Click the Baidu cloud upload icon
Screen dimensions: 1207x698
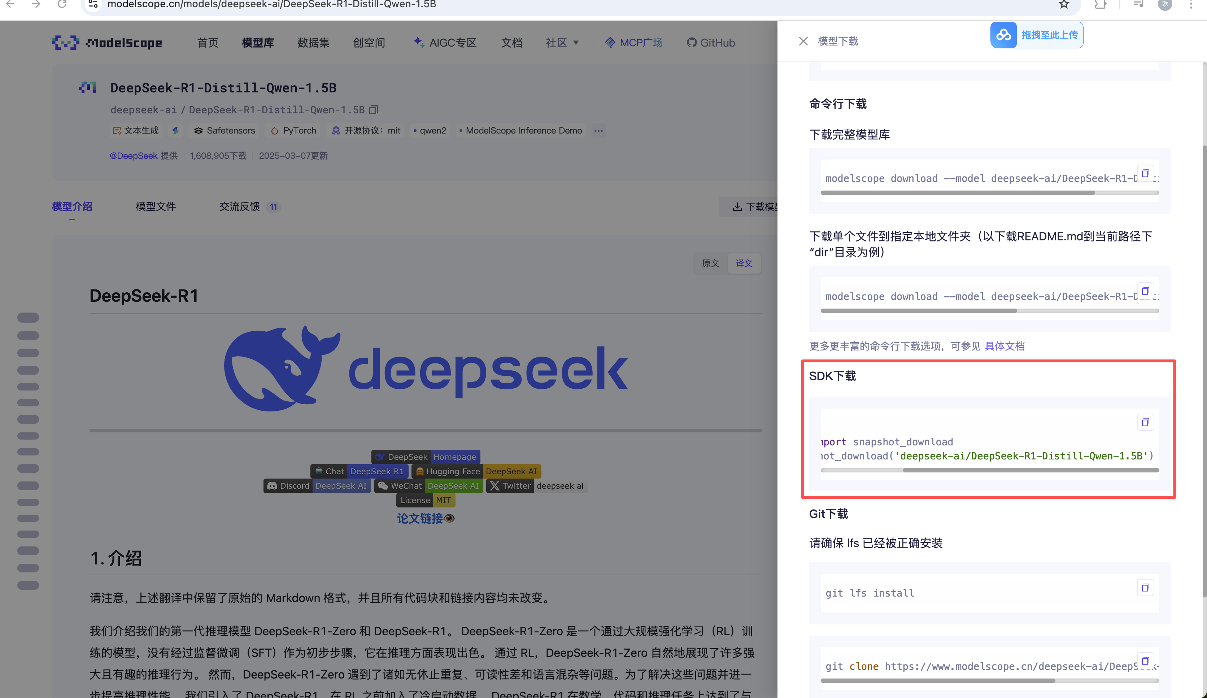1003,35
